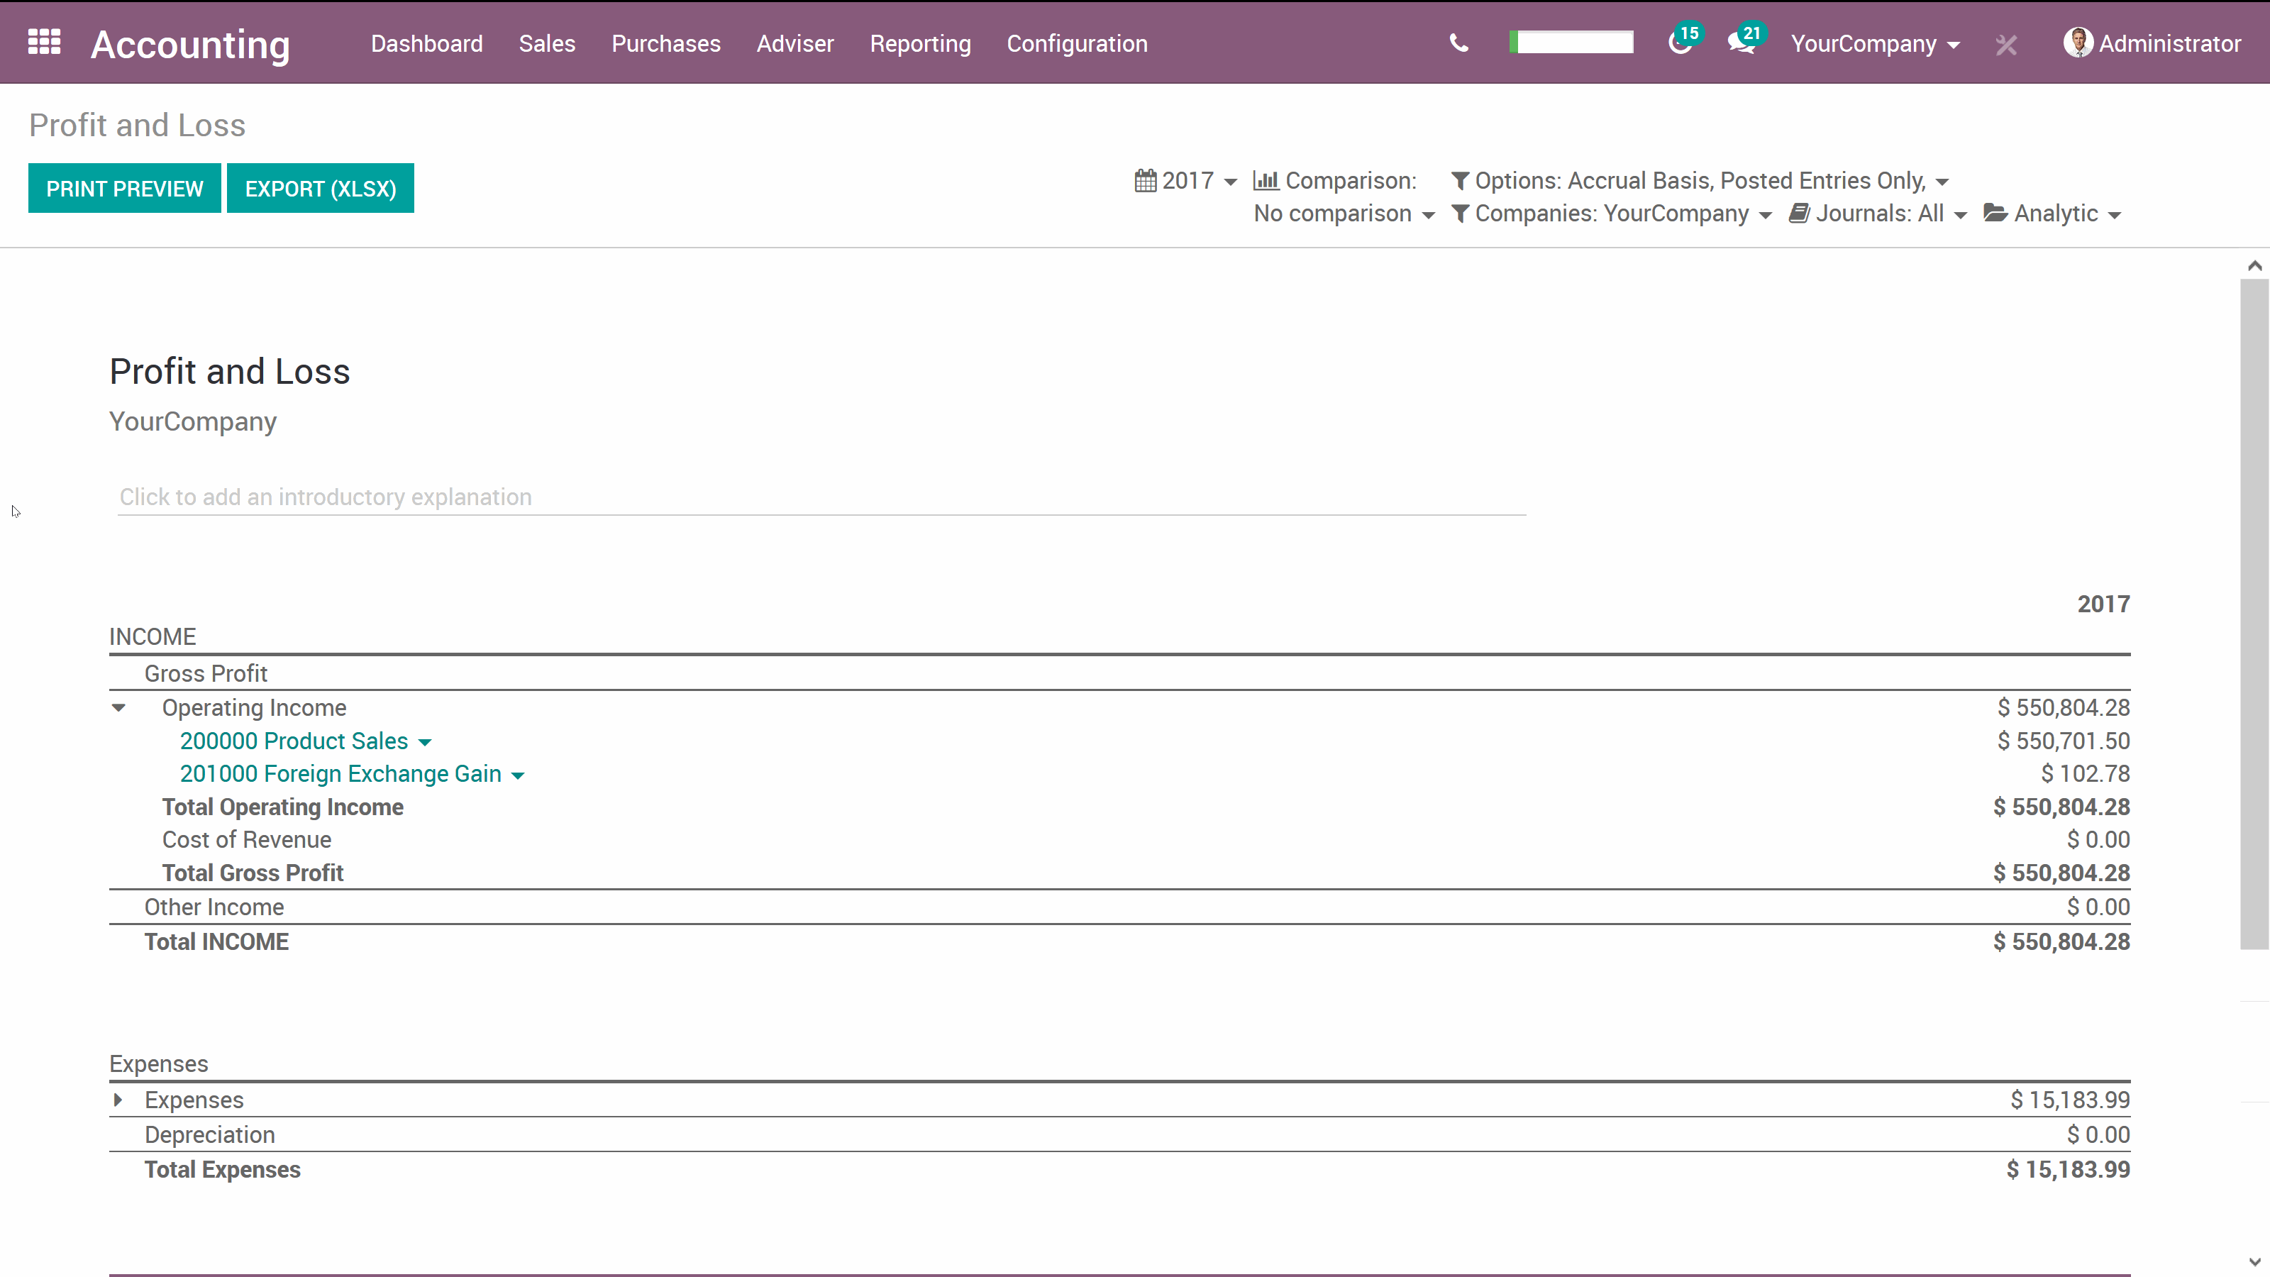Screen dimensions: 2270x1277
Task: Click the filter Options icon
Action: click(1459, 181)
